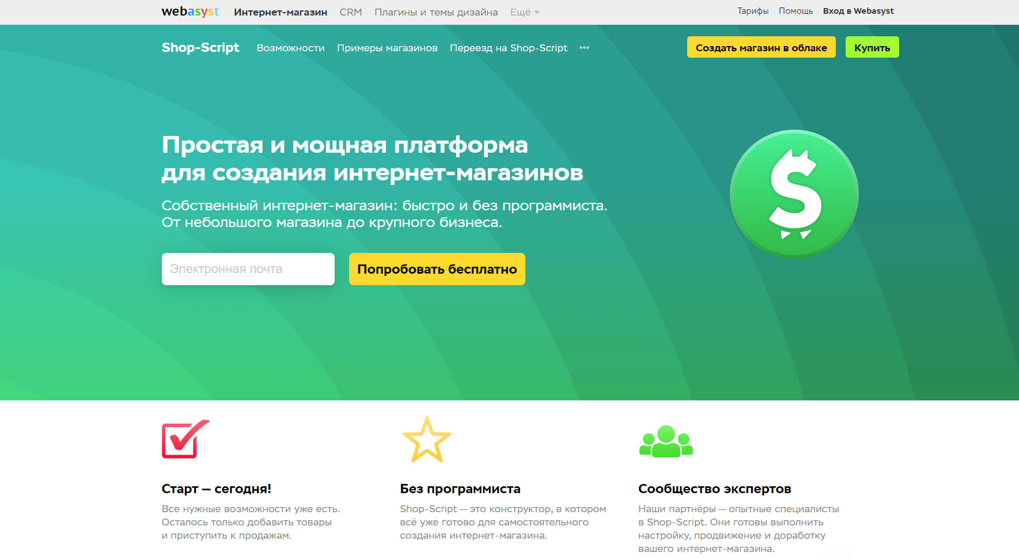Viewport: 1019px width, 560px height.
Task: Click the heading Старт — сегодня!
Action: (217, 489)
